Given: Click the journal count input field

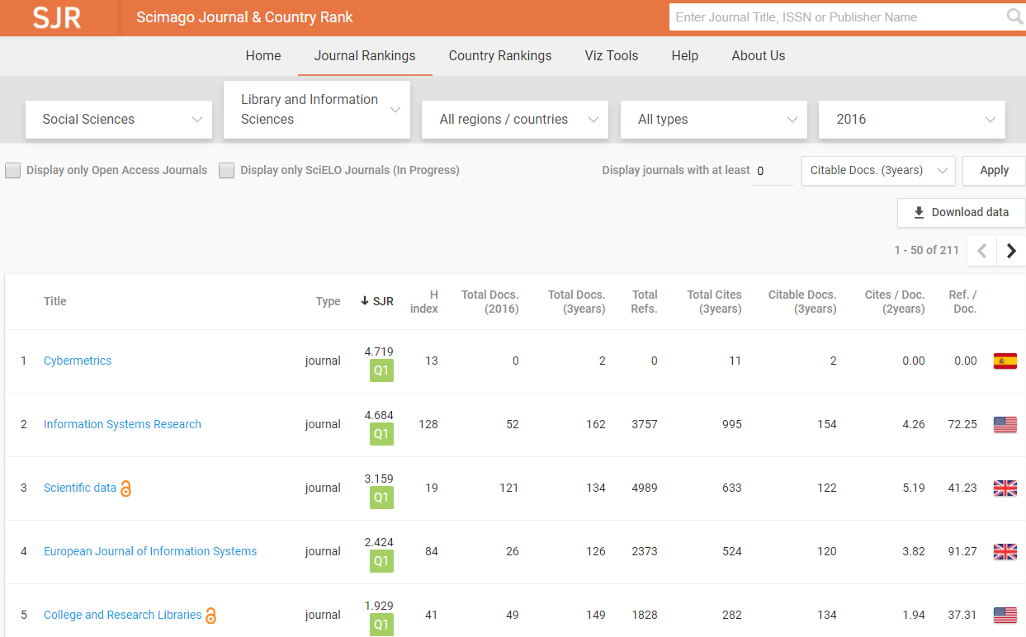Looking at the screenshot, I should (773, 171).
